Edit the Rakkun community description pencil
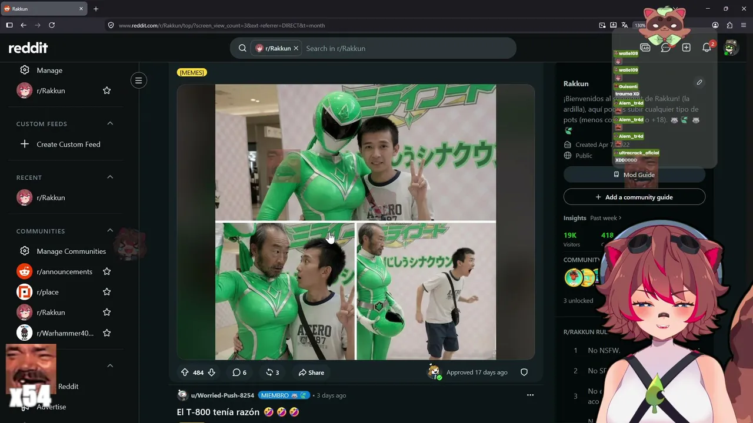This screenshot has width=753, height=423. [699, 82]
